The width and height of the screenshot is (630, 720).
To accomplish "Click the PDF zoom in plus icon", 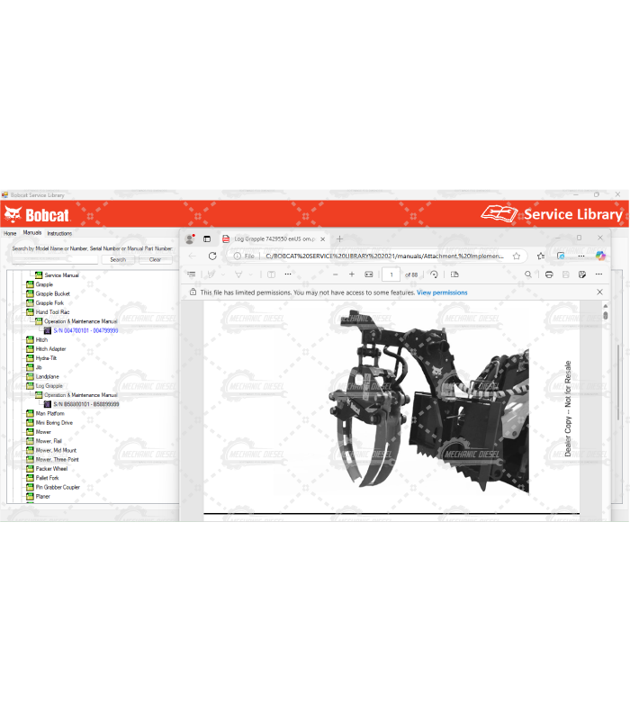I will [352, 274].
